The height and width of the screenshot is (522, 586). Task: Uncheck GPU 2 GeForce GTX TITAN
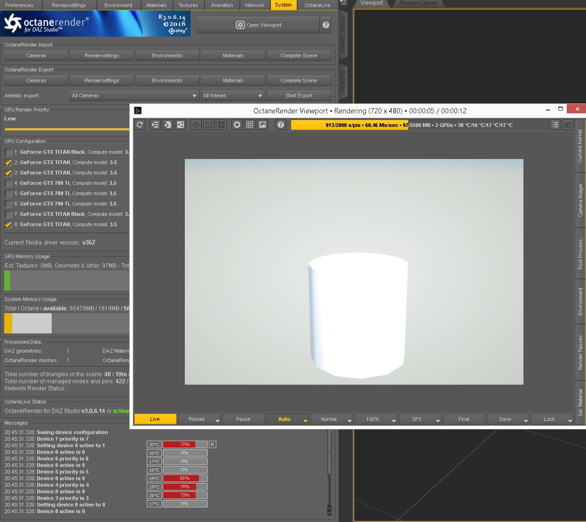coord(8,163)
